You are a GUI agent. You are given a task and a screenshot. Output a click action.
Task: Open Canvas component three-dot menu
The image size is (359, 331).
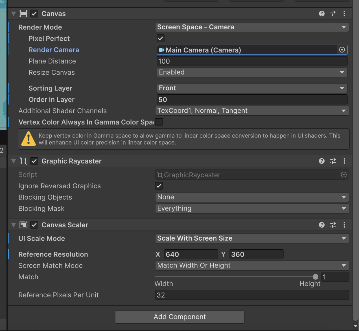[344, 14]
